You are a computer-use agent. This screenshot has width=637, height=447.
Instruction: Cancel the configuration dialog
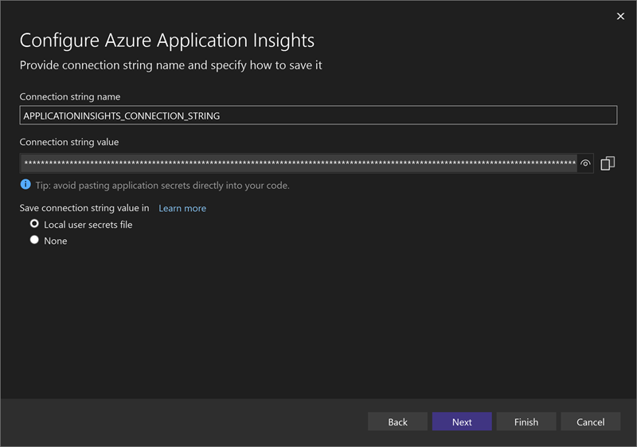pos(590,422)
